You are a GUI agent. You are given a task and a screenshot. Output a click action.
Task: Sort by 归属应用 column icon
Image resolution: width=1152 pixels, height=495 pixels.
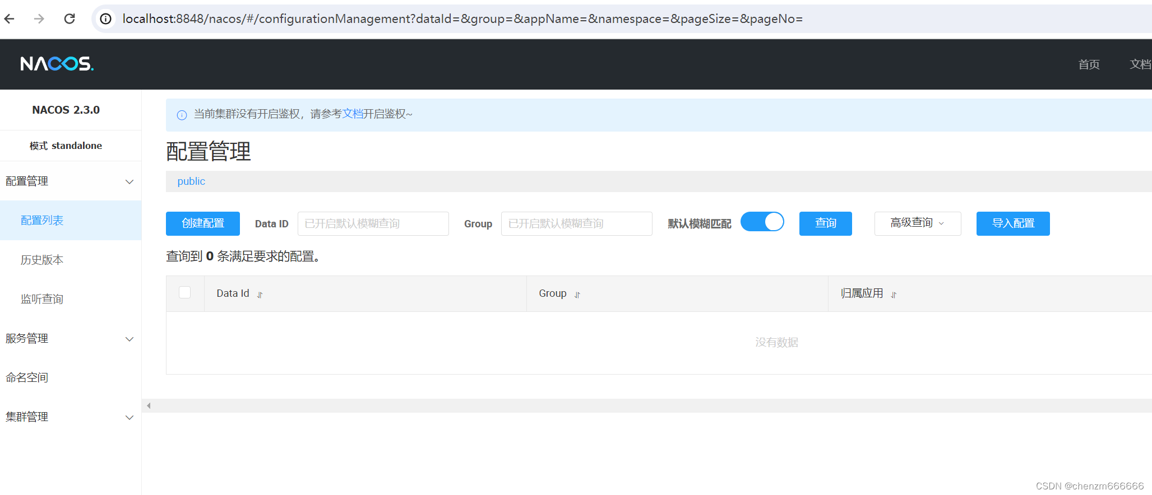[x=894, y=295]
